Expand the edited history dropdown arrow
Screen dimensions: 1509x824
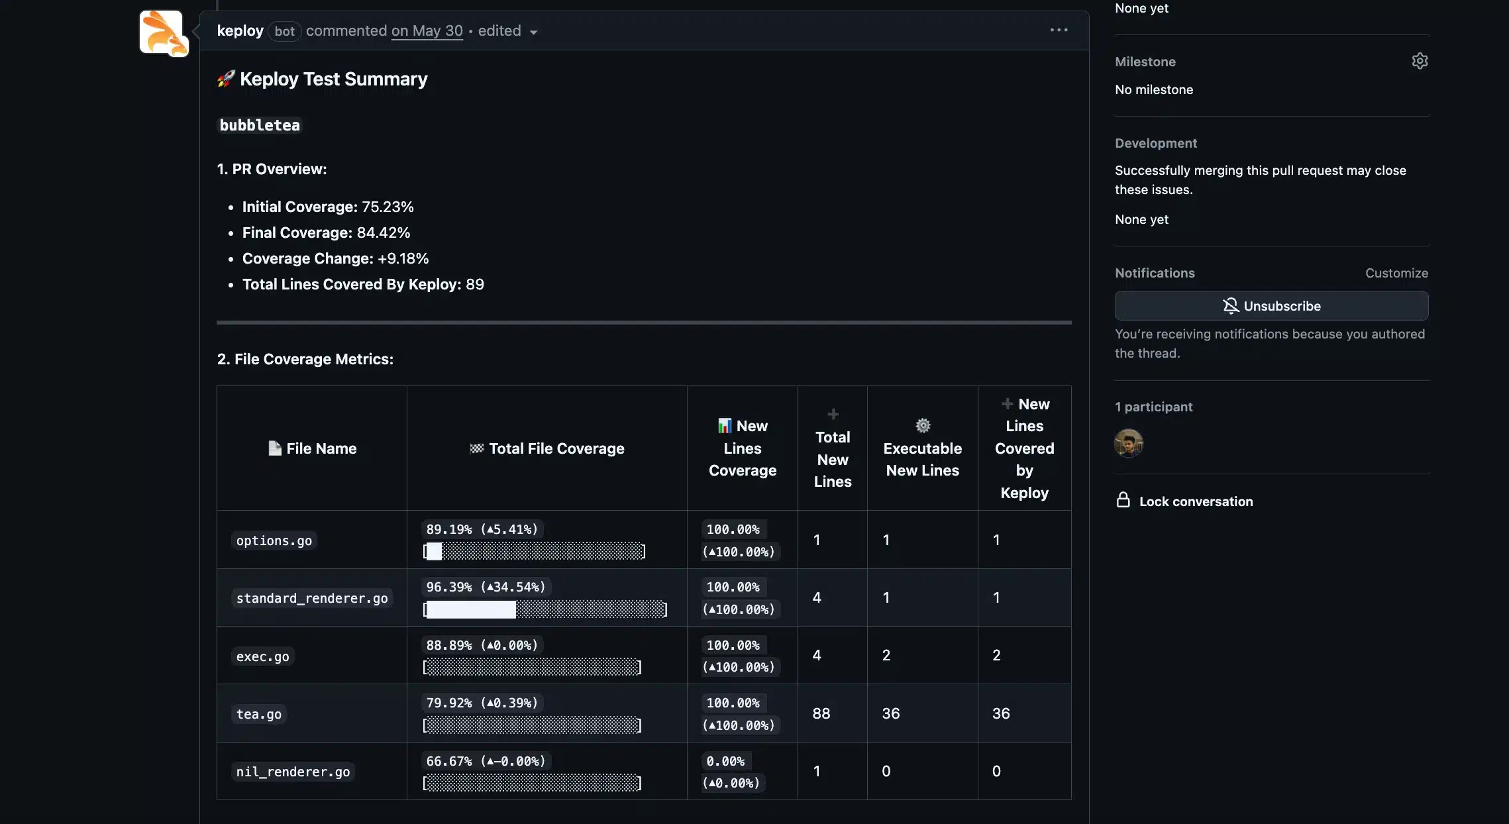533,32
